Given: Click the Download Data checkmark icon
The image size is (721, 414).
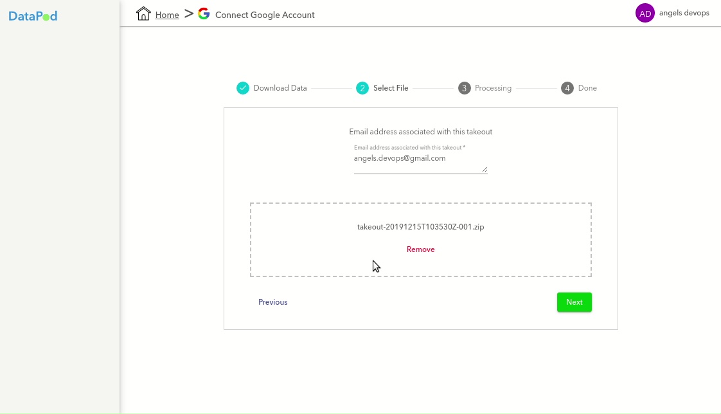Looking at the screenshot, I should (x=242, y=88).
